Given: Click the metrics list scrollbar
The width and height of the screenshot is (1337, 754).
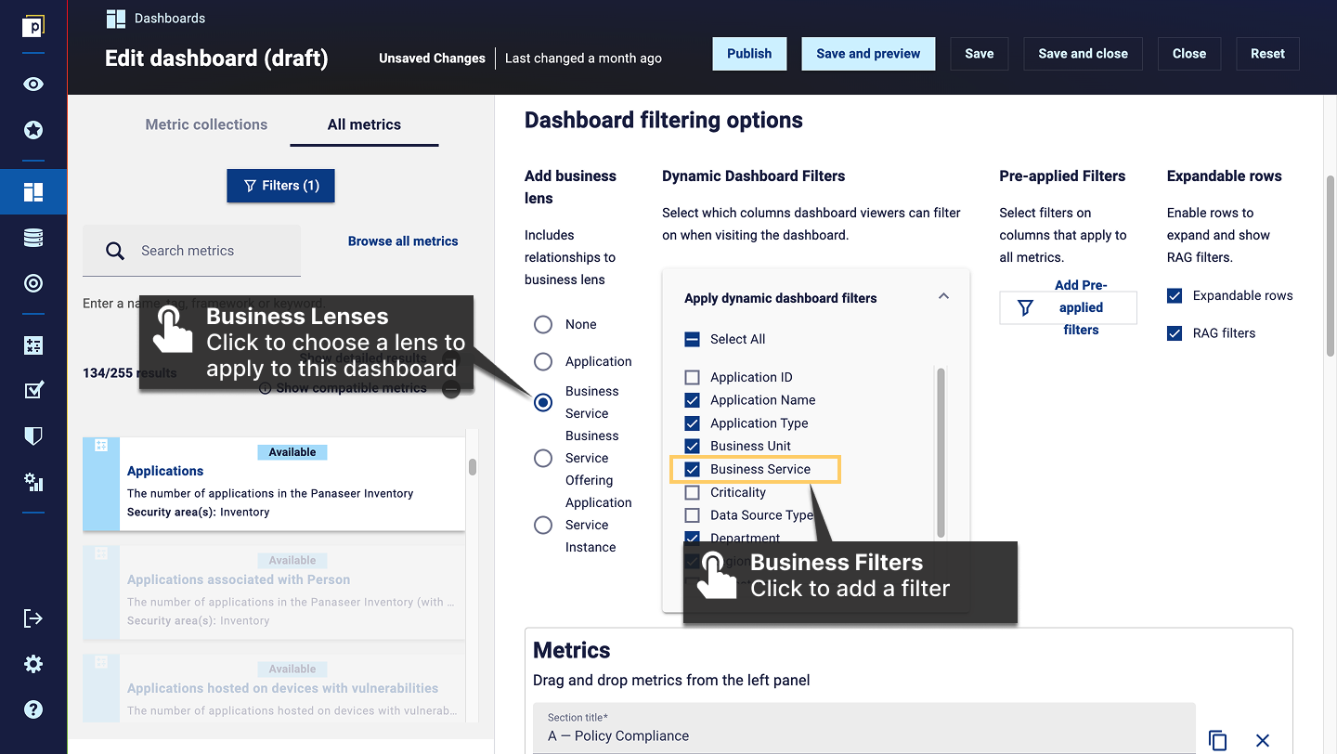Looking at the screenshot, I should [x=473, y=466].
